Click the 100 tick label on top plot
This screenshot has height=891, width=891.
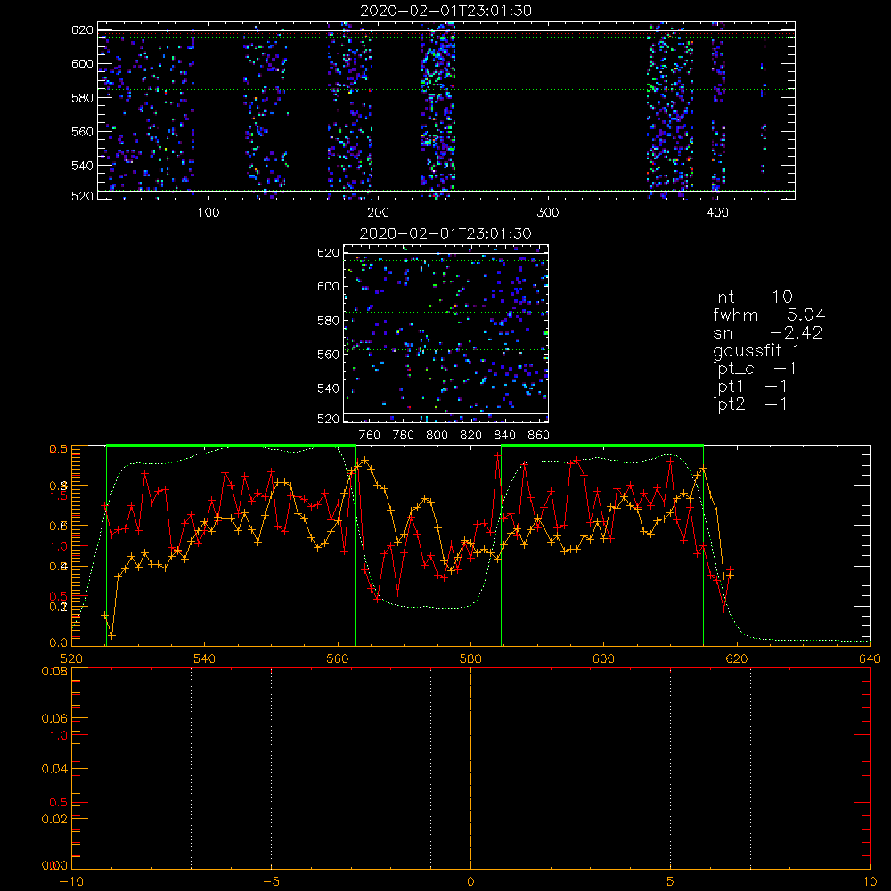[x=208, y=213]
